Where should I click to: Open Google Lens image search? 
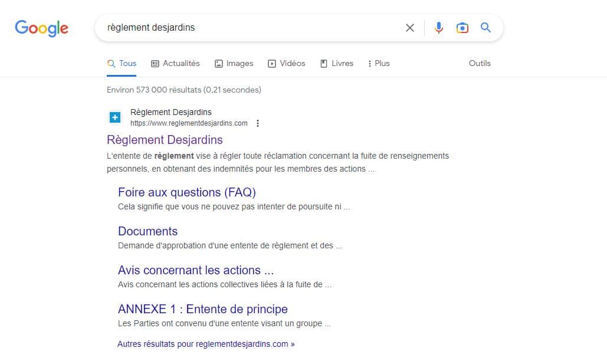(462, 28)
